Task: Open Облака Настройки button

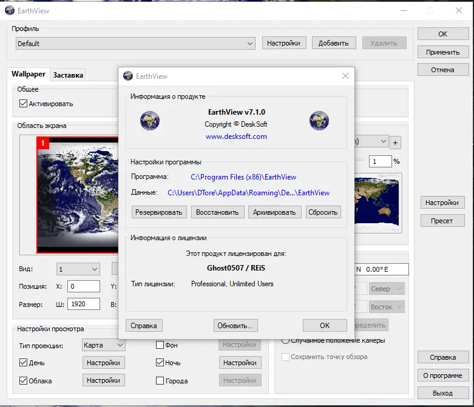Action: (x=104, y=380)
